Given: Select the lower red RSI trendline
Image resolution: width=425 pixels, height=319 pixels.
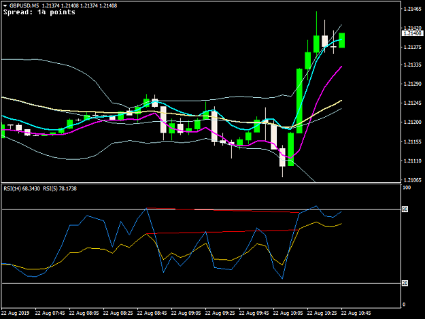Looking at the screenshot, I should click(x=223, y=232).
